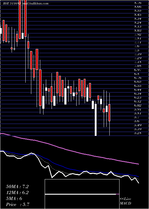The height and width of the screenshot is (209, 149).
Task: Select the 6.34 price label
Action: pos(138,94)
